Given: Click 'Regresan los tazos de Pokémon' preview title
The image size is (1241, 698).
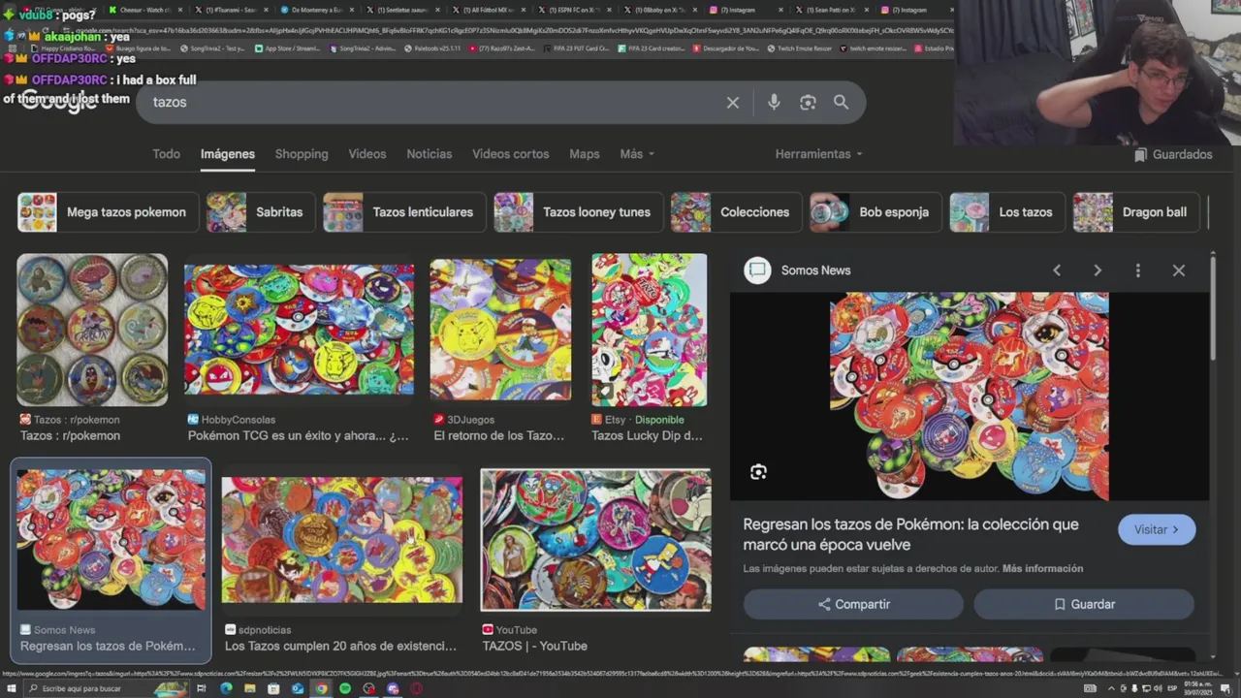Looking at the screenshot, I should point(910,534).
